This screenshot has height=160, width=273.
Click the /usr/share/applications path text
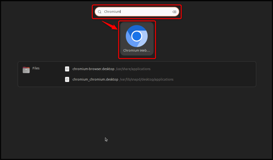tap(133, 69)
